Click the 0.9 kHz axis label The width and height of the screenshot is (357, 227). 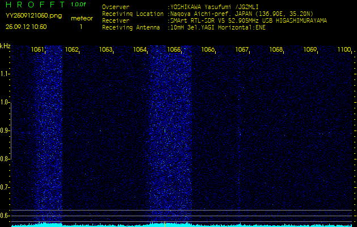point(4,131)
